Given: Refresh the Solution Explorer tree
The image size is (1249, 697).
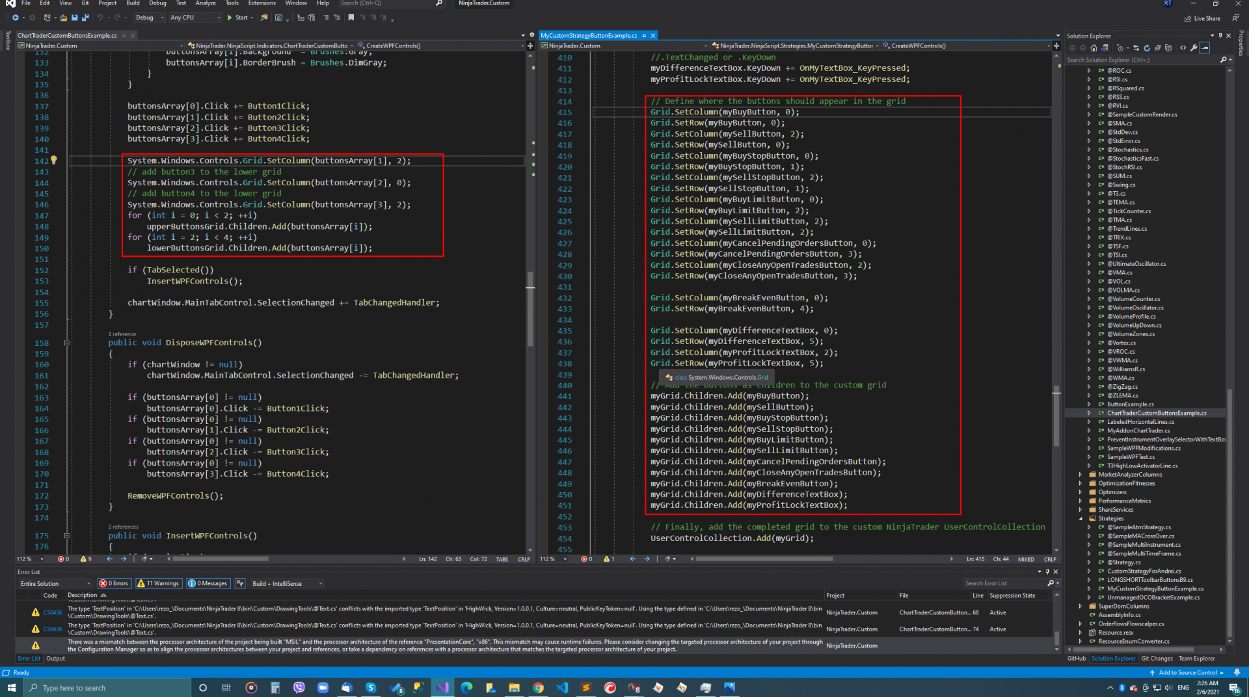Looking at the screenshot, I should tap(1147, 48).
